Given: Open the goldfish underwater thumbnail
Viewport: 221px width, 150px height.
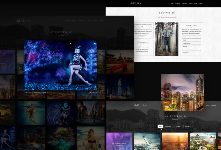Looking at the screenshot, I should coord(31,113).
